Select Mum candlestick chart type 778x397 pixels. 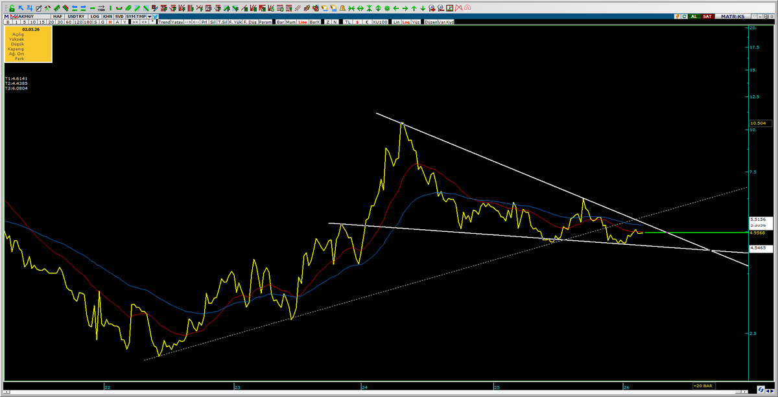point(291,22)
